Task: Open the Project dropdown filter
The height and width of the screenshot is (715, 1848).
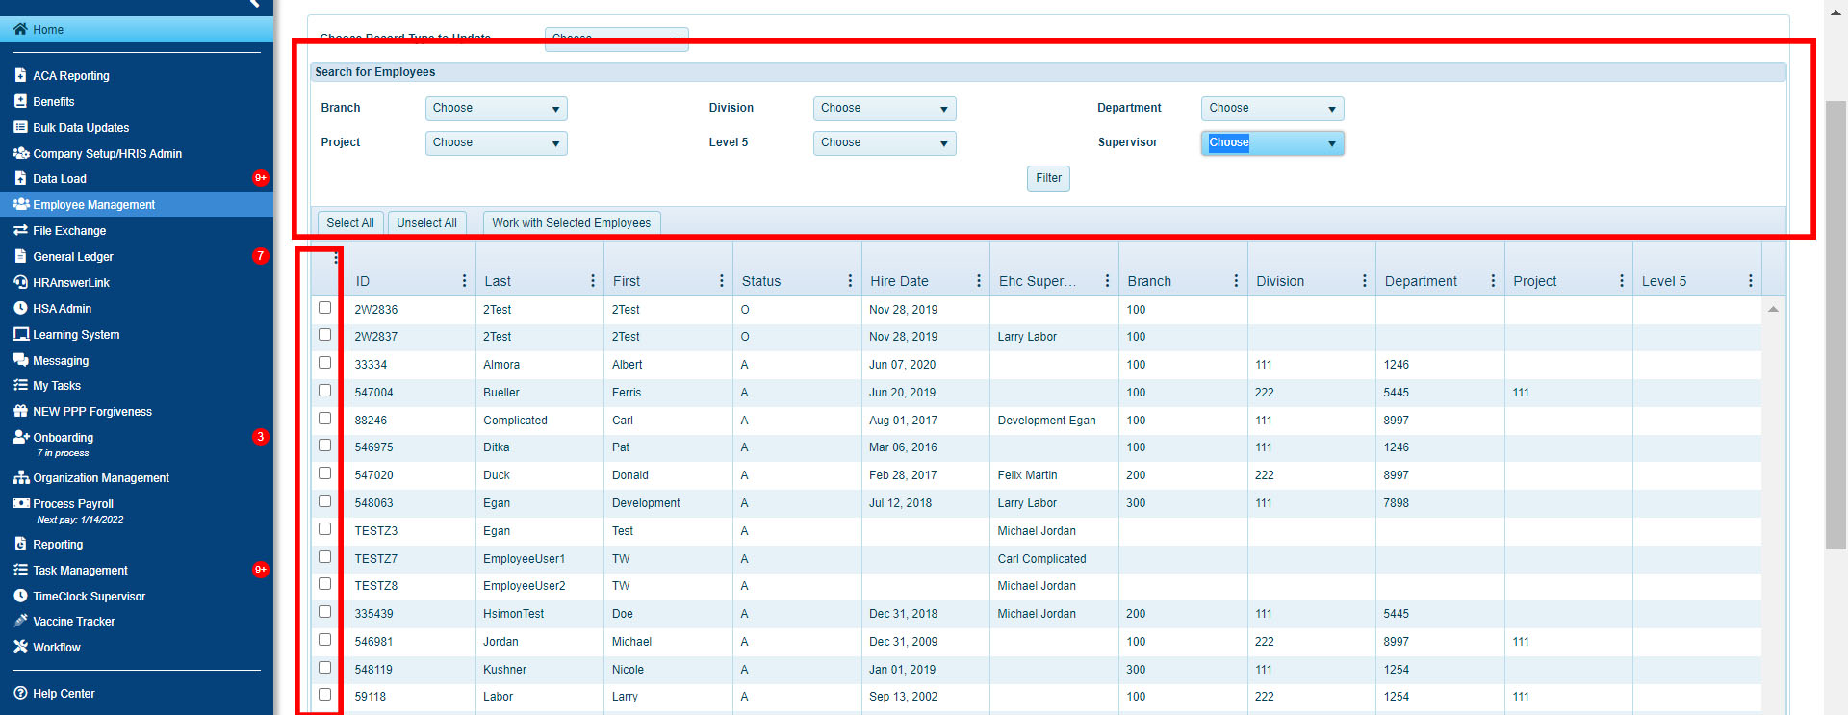Action: point(496,143)
